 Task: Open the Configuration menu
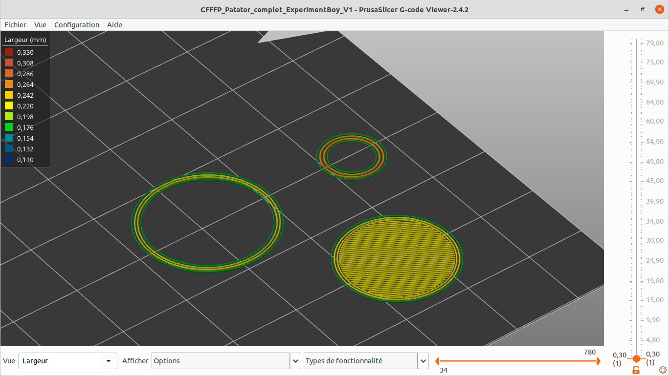click(x=77, y=25)
